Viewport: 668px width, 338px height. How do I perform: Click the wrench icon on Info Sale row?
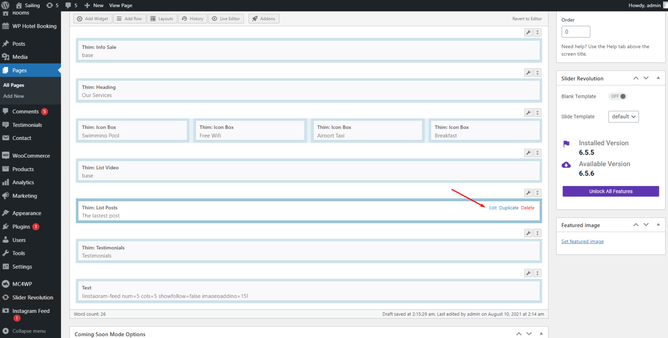(x=528, y=32)
